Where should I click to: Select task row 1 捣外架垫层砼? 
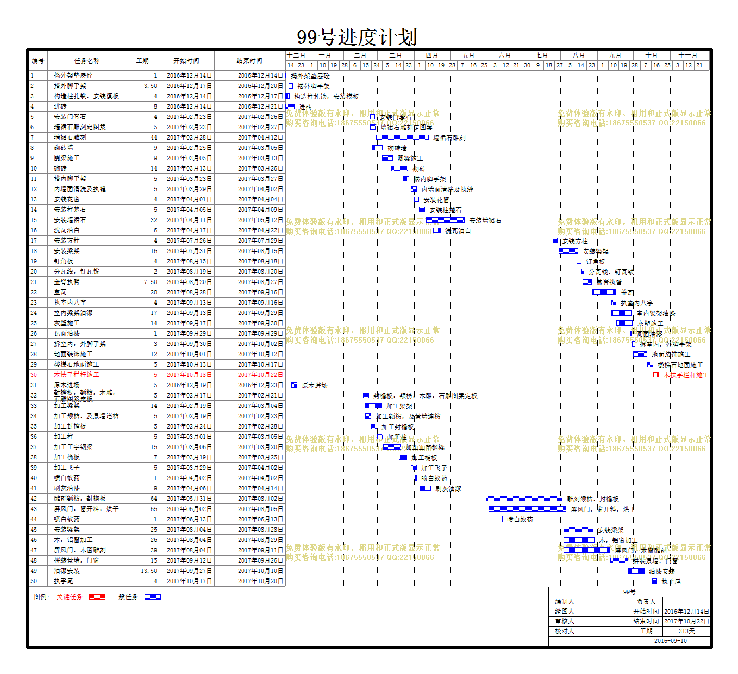point(157,75)
